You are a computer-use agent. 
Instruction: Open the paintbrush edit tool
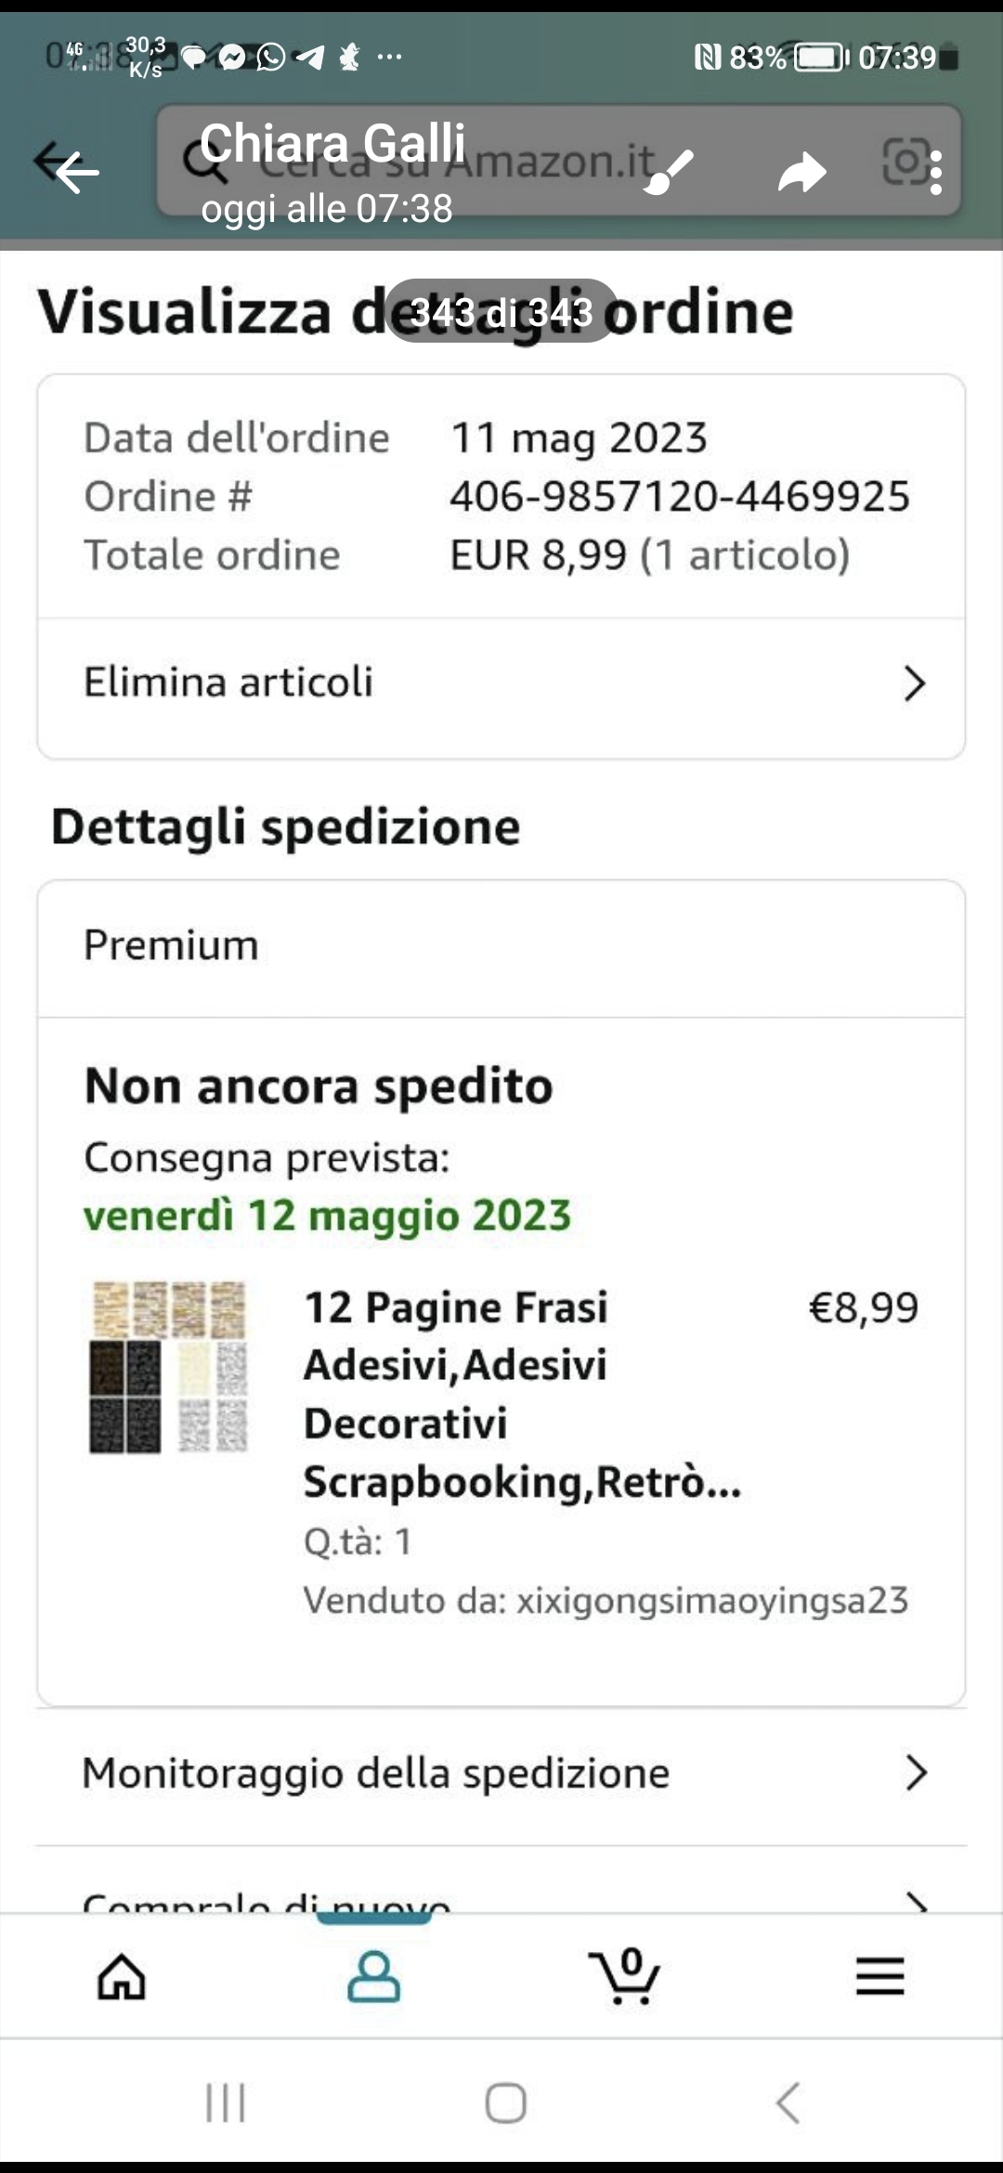[x=668, y=172]
